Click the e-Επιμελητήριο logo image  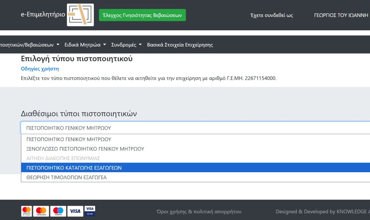pos(80,15)
